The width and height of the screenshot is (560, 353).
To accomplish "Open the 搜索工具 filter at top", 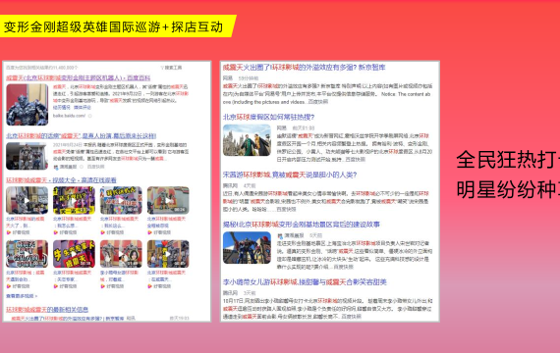I will (171, 68).
